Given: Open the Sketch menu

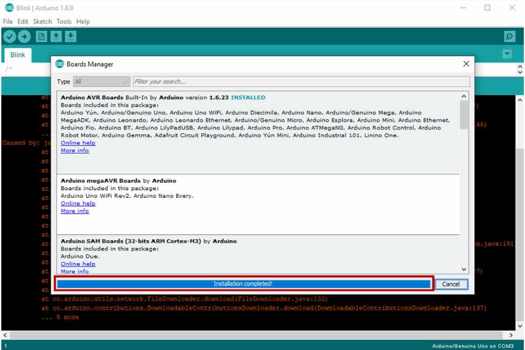Looking at the screenshot, I should click(43, 22).
